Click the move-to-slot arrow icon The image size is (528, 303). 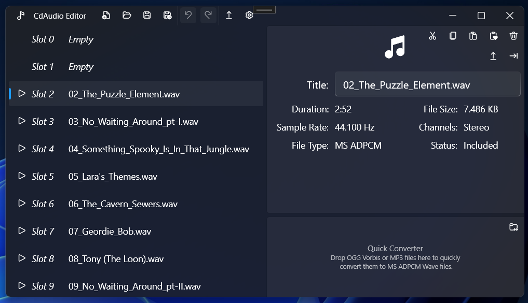[513, 56]
